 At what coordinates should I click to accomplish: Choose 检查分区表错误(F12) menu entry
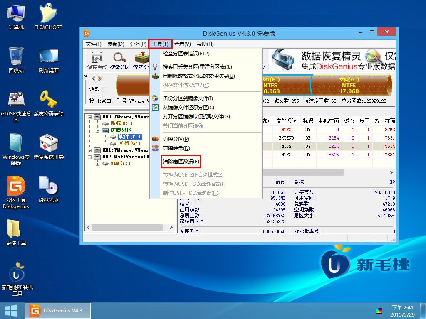[x=206, y=54]
